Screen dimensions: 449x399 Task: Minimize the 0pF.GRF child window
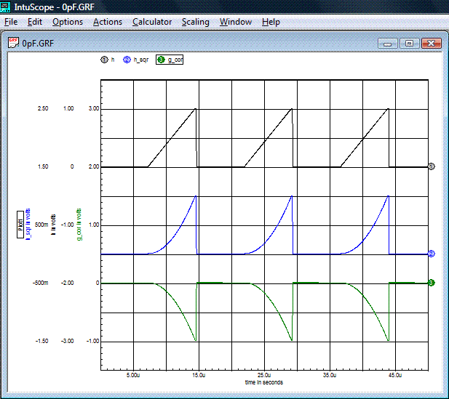point(387,44)
